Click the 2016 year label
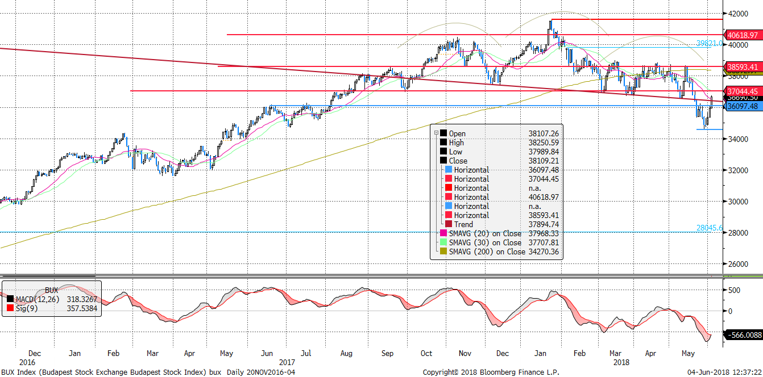The height and width of the screenshot is (377, 763). coord(27,362)
